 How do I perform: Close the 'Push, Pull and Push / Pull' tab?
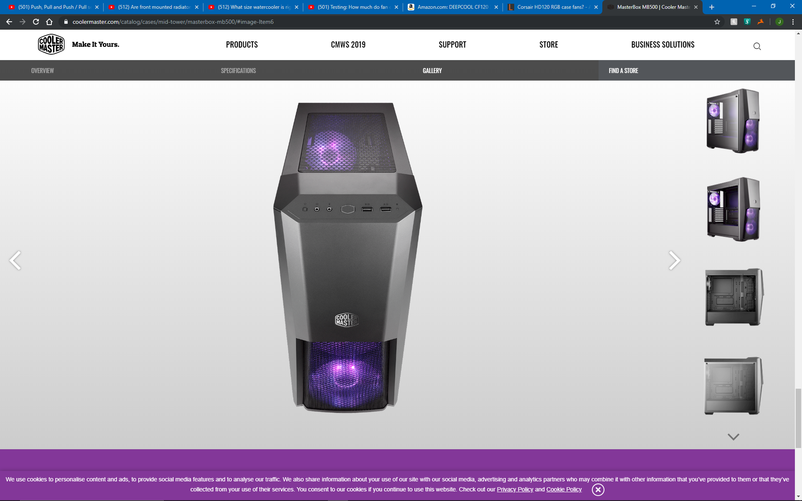tap(97, 7)
